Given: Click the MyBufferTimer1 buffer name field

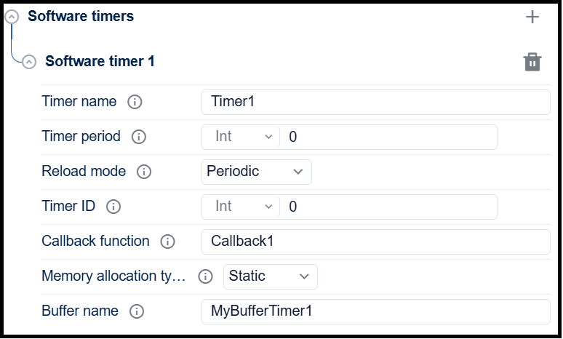Looking at the screenshot, I should (375, 311).
